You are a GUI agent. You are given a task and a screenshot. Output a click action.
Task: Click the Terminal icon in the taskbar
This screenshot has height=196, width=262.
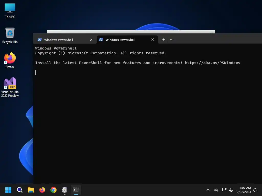click(x=76, y=190)
